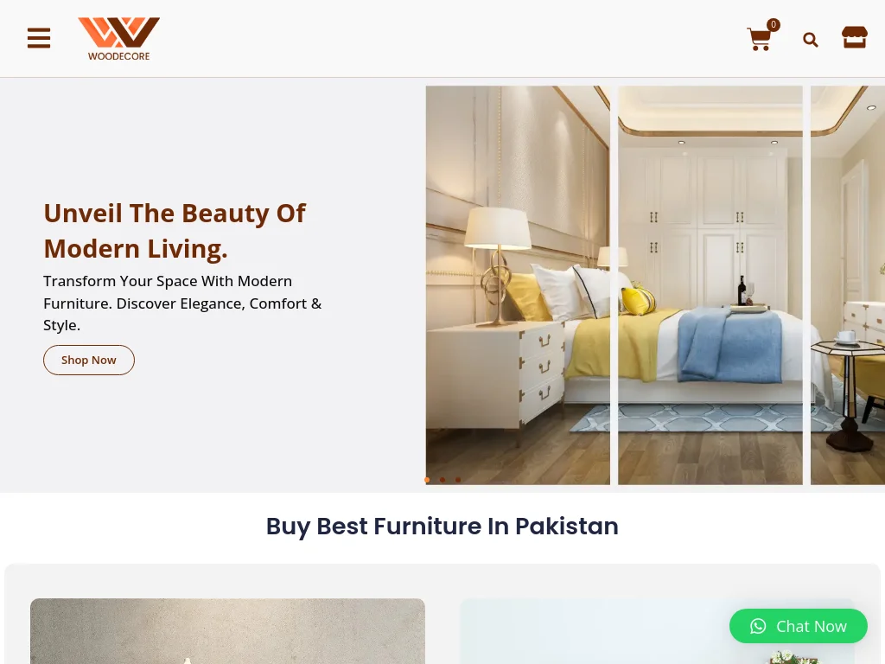This screenshot has width=885, height=664.
Task: Click the store shop icon in header
Action: point(855,38)
